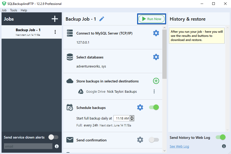Click the Send confirmation envelope icon
Viewport: 231px width, 154px height.
coord(70,140)
